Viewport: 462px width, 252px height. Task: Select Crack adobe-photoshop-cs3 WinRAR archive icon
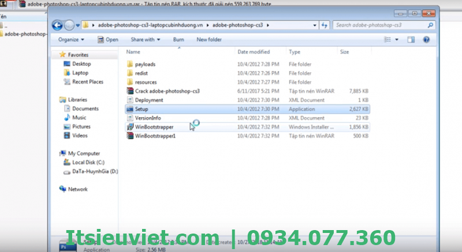[130, 91]
